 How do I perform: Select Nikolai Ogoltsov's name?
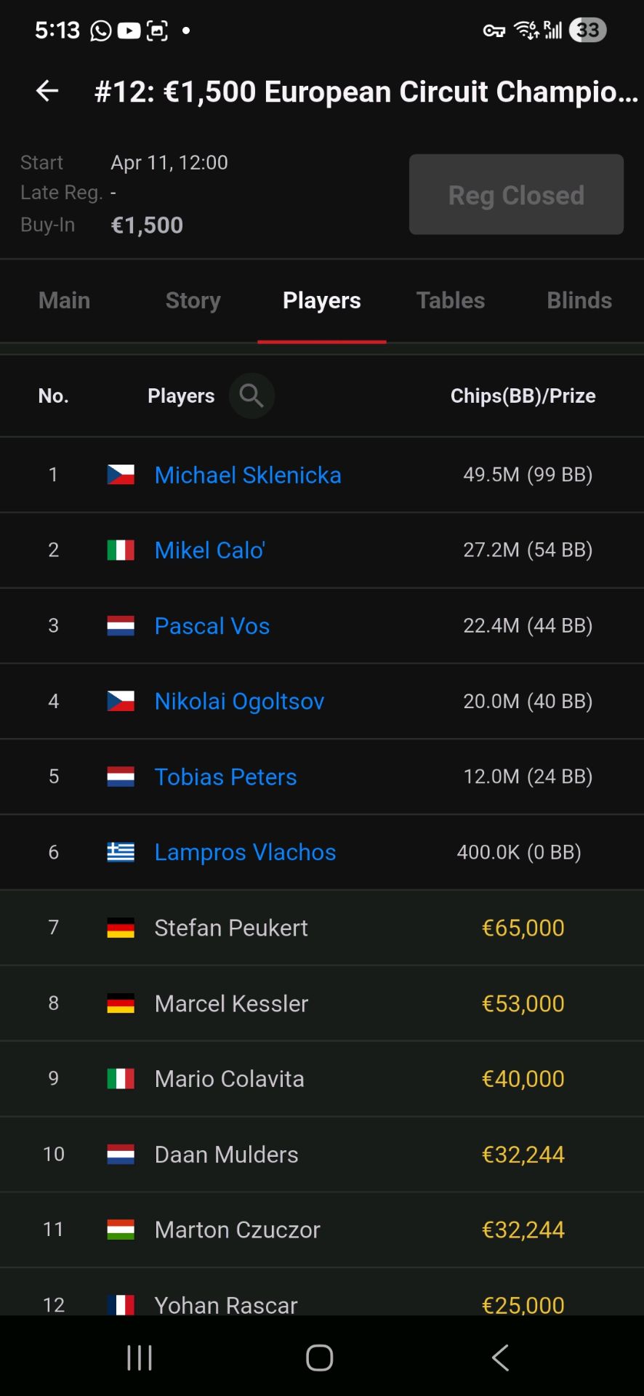coord(239,702)
